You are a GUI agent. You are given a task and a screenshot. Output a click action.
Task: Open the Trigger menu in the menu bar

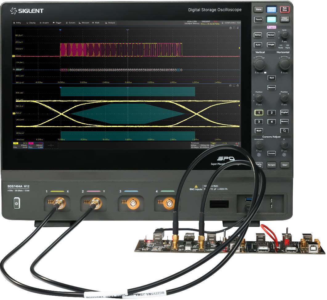pyautogui.click(x=57, y=23)
